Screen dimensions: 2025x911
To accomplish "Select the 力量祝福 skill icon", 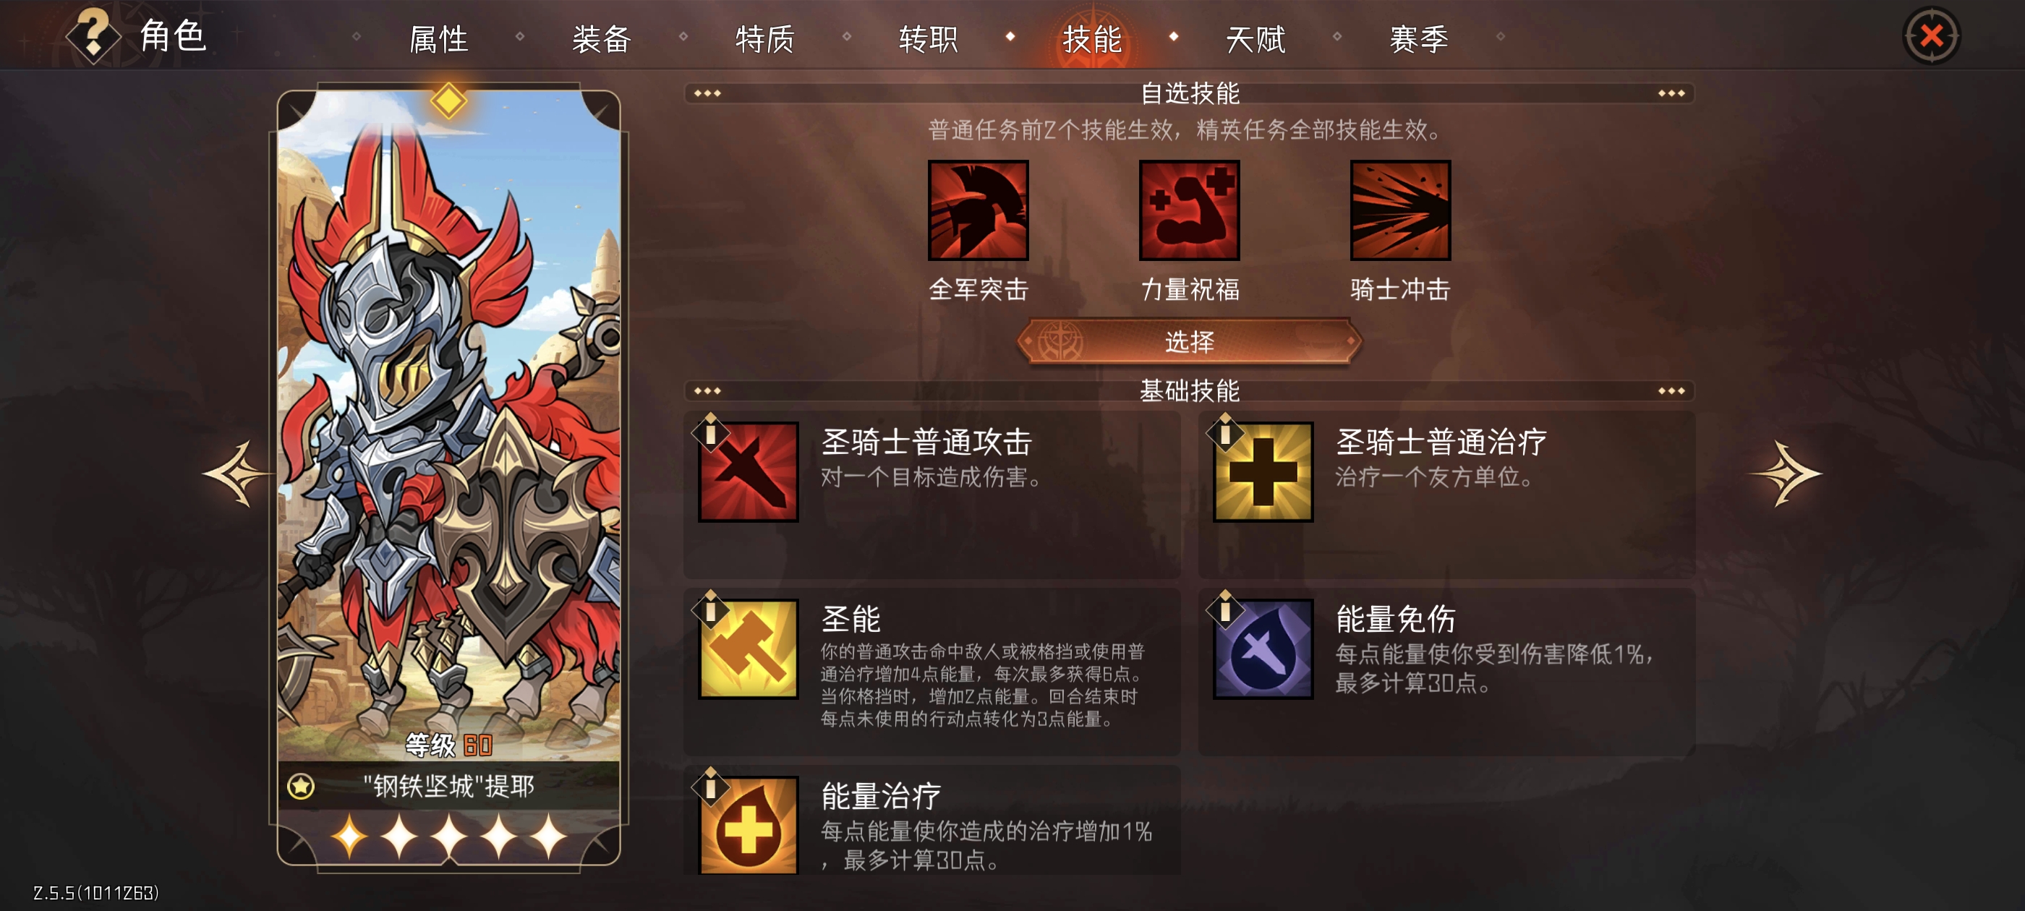I will [1190, 210].
